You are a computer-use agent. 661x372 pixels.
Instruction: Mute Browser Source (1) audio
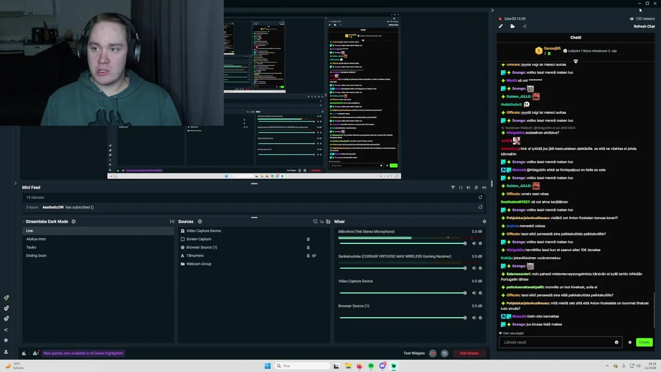[x=474, y=318]
